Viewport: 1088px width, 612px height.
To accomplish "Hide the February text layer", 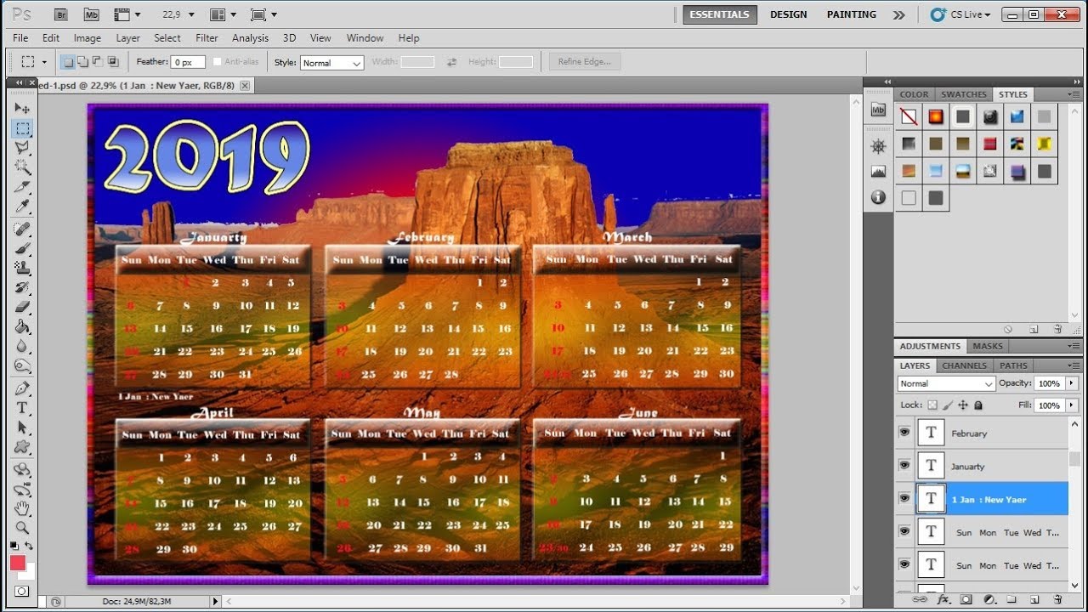I will 904,433.
